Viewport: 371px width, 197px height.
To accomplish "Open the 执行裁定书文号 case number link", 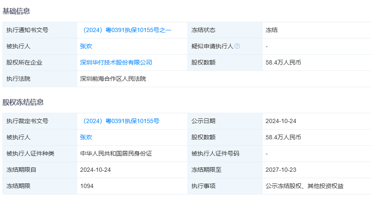I will [x=120, y=121].
